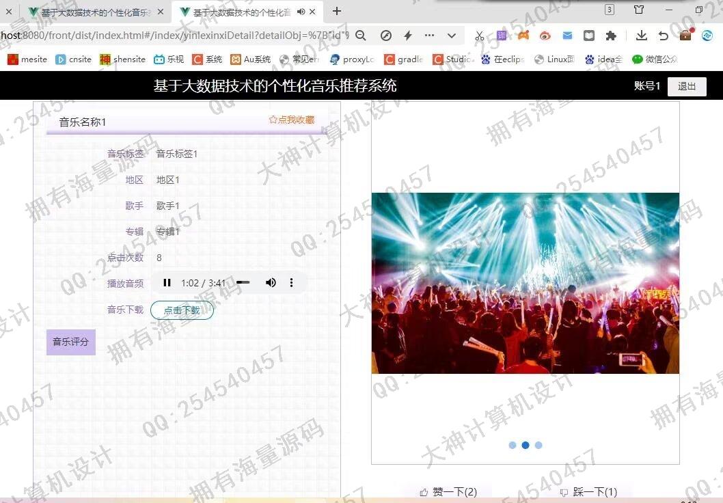Open proxyLo bookmark
This screenshot has height=503, width=723.
(x=353, y=59)
